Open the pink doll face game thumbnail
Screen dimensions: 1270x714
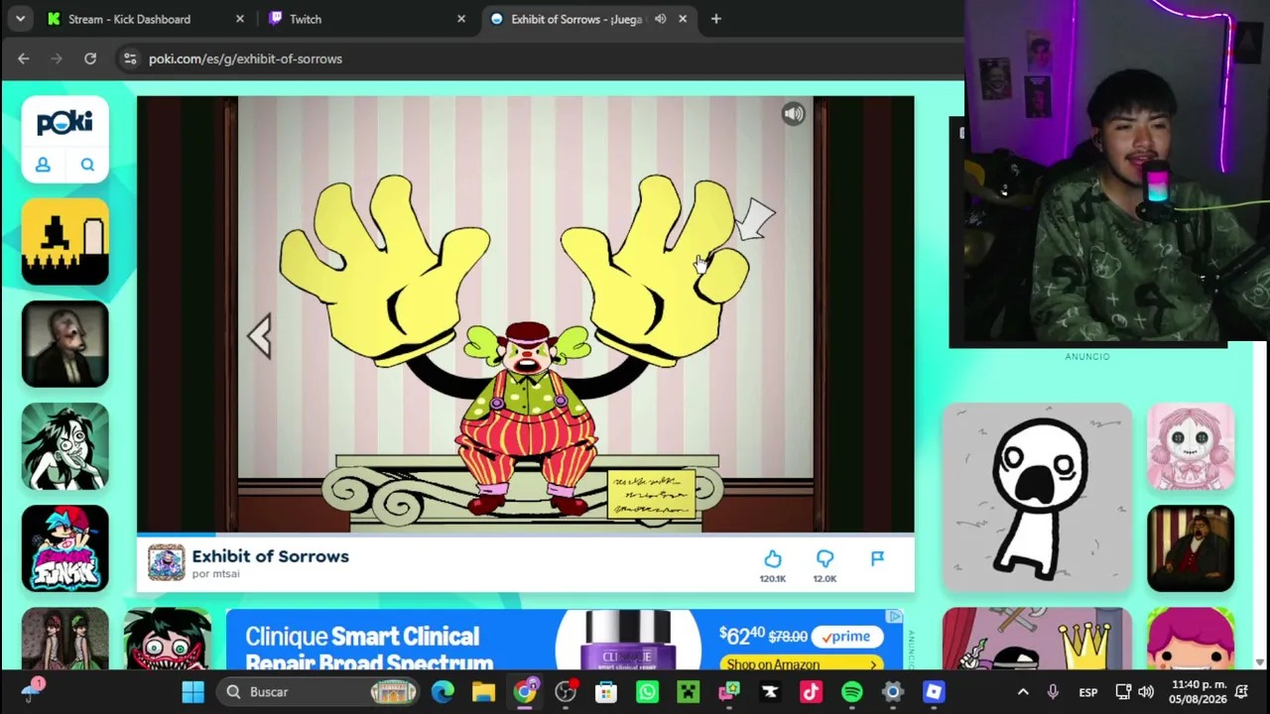coord(1191,446)
